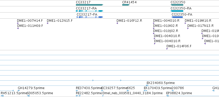Click the CG33217-RA transcript label
This screenshot has width=219, height=97.
coord(86,8)
